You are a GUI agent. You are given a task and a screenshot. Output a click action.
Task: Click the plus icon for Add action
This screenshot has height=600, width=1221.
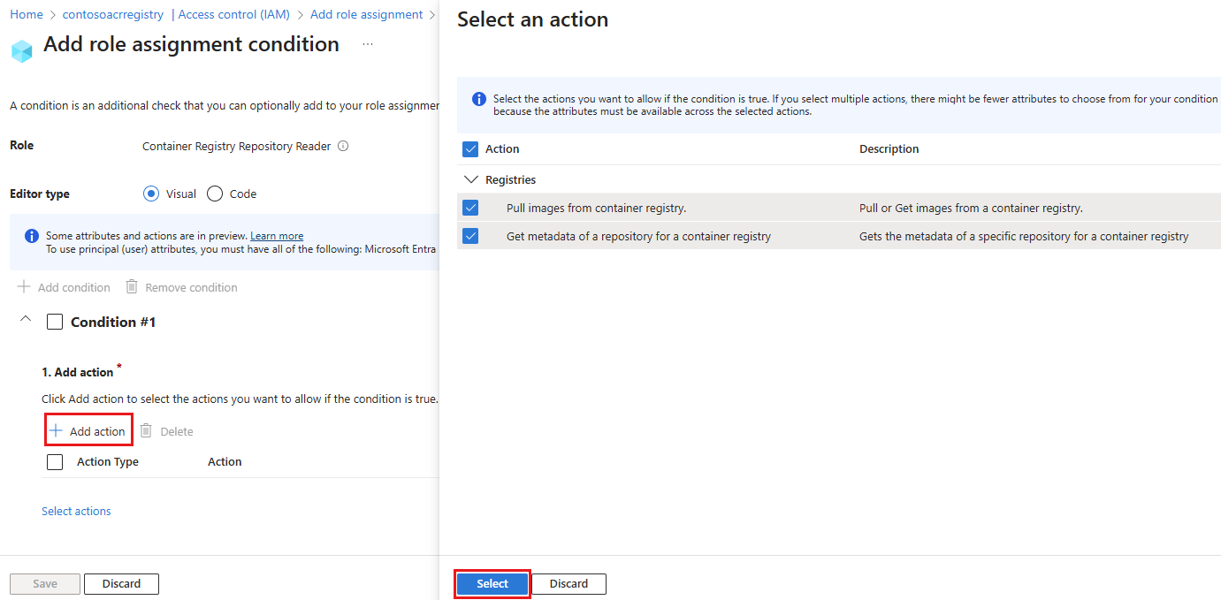click(56, 431)
